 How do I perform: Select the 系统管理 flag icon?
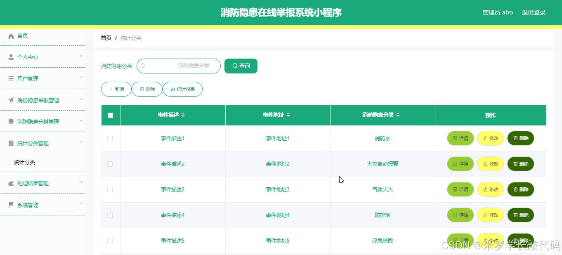pyautogui.click(x=10, y=205)
